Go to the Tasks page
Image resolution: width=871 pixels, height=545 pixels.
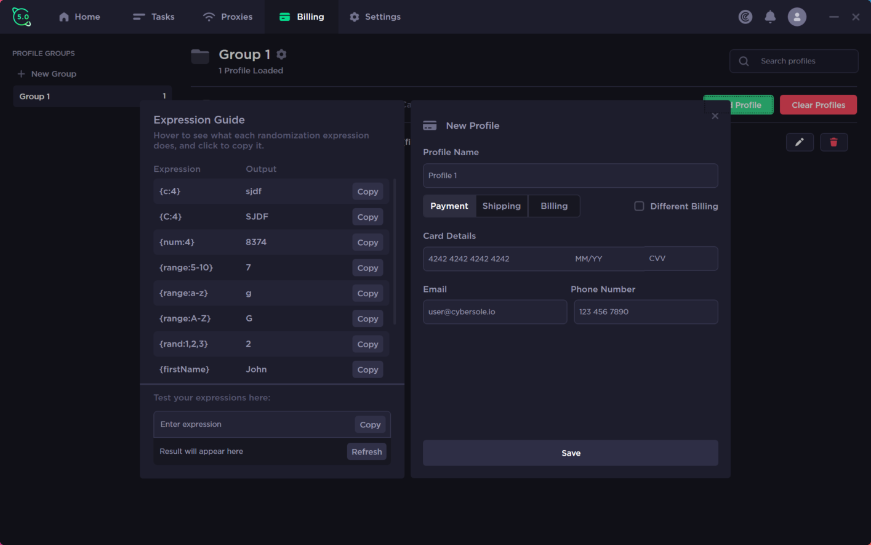pos(154,17)
